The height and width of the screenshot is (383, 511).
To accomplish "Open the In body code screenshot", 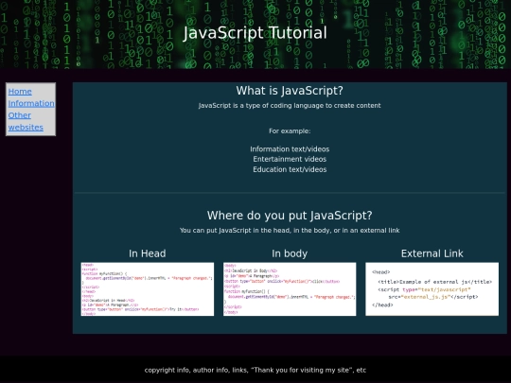I will click(290, 288).
